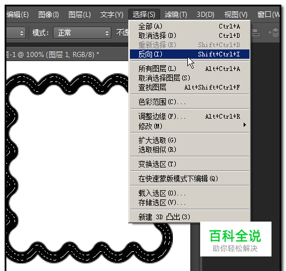286x271 pixels.
Task: Click 反向(I) to invert selection
Action: (190, 54)
